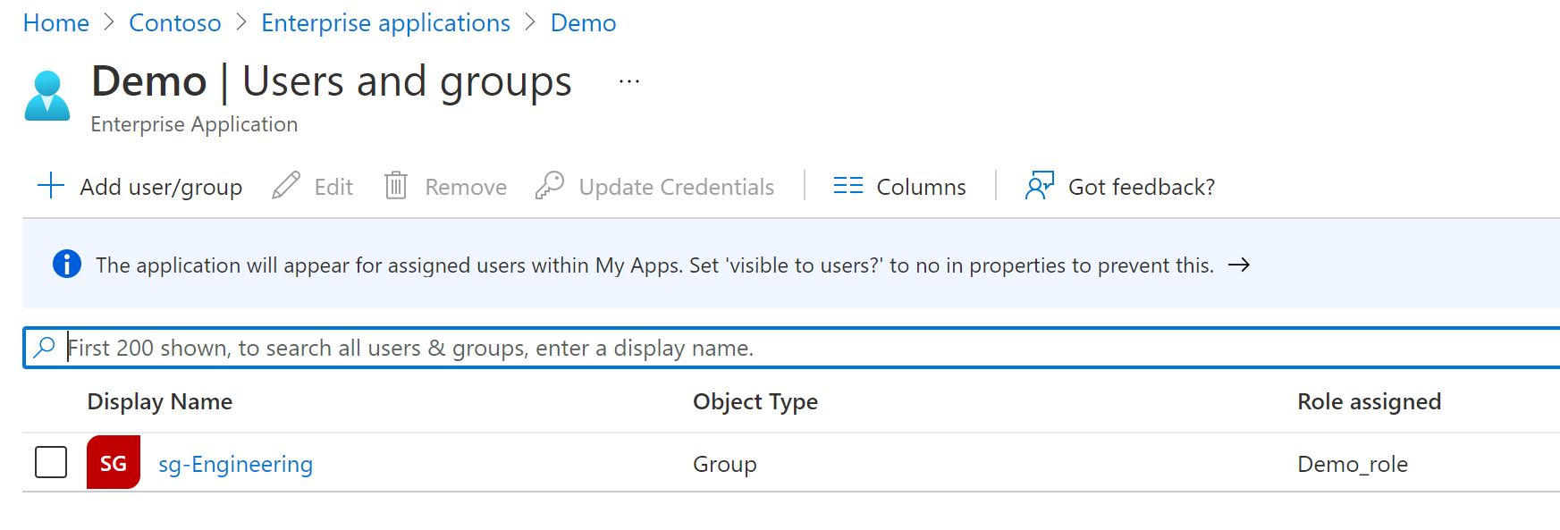This screenshot has height=530, width=1560.
Task: Go to Home in the breadcrumb
Action: click(55, 23)
